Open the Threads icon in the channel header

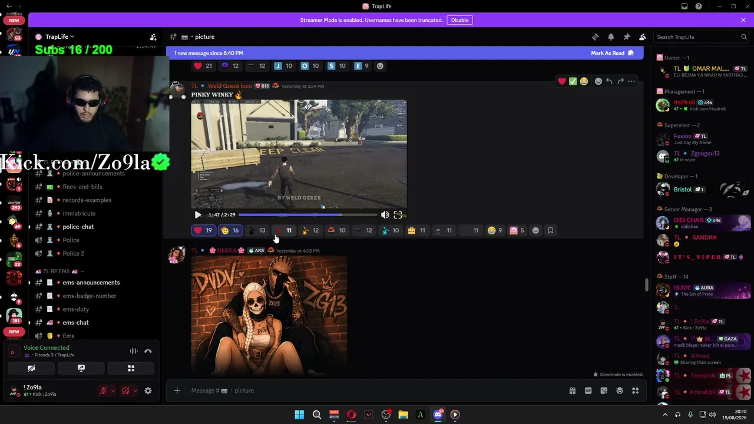pyautogui.click(x=595, y=37)
